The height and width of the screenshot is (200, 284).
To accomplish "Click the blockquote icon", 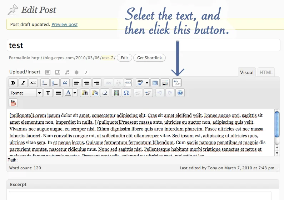I will (x=65, y=83).
